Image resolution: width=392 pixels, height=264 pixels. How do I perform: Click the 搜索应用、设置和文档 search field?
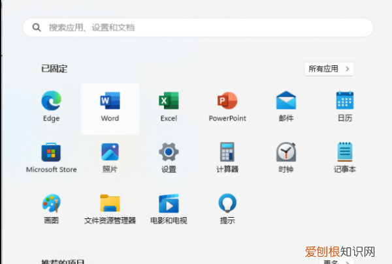click(198, 27)
